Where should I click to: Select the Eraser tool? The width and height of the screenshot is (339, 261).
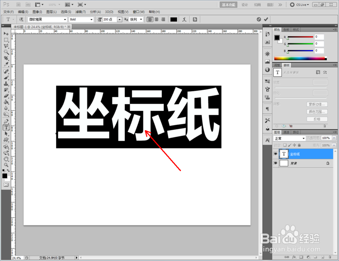pyautogui.click(x=6, y=95)
